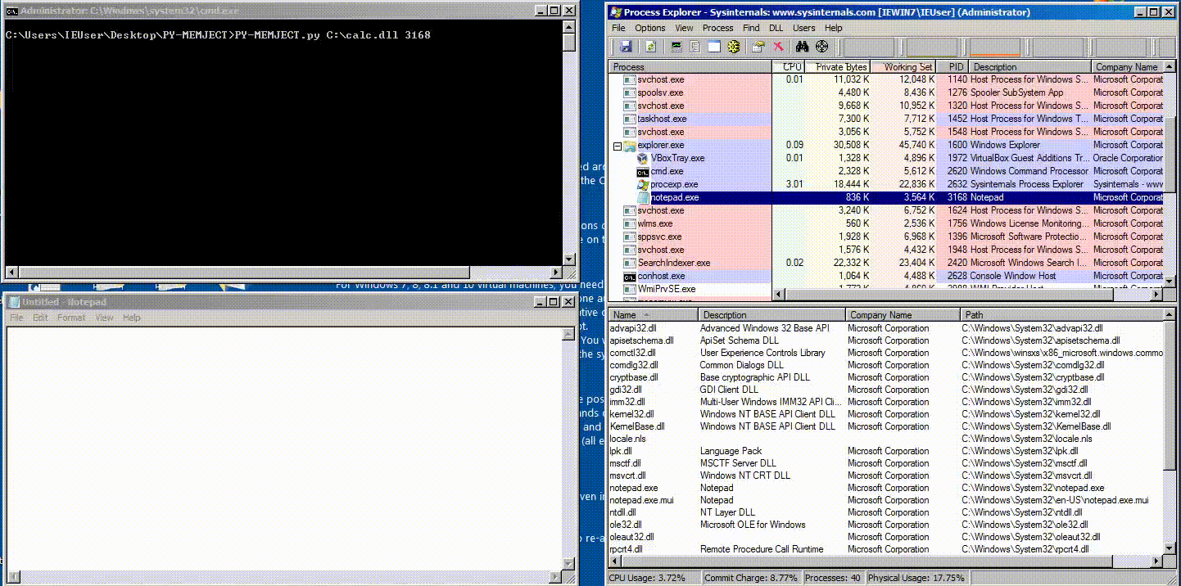The width and height of the screenshot is (1181, 586).
Task: Click the 'Processes: 40' status bar entry
Action: [833, 578]
